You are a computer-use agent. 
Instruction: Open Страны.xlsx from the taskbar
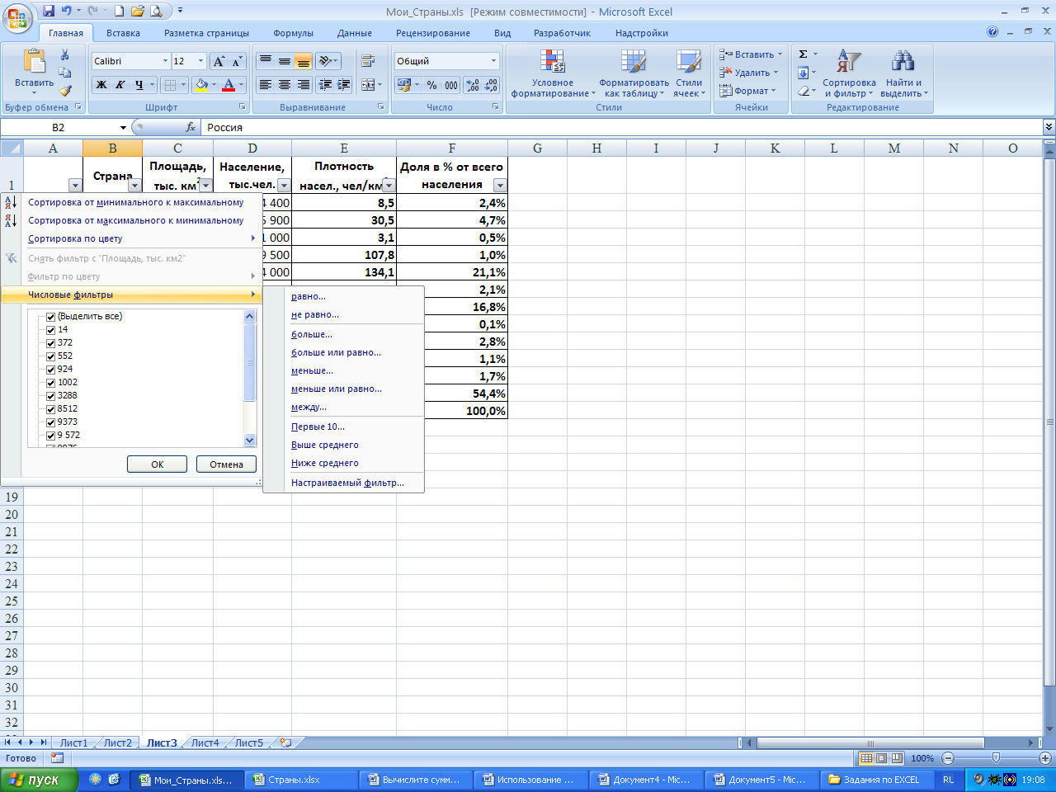(301, 780)
